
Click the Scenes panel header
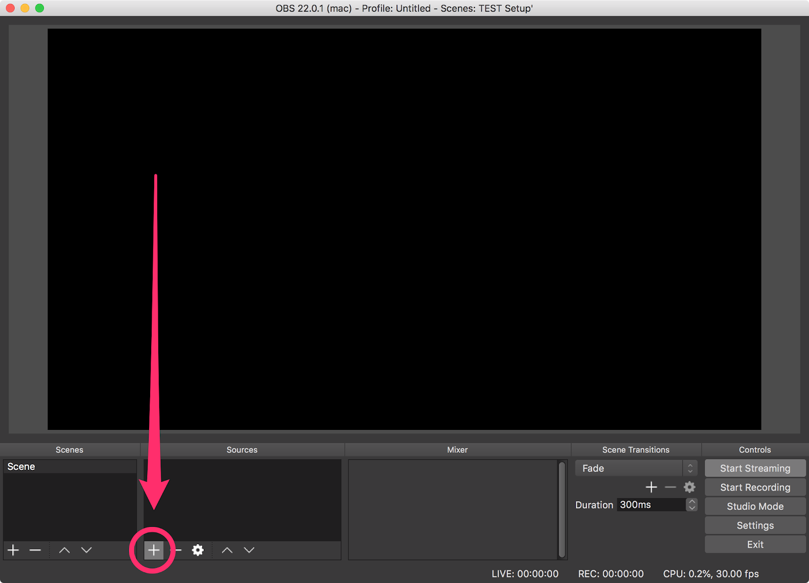point(70,450)
